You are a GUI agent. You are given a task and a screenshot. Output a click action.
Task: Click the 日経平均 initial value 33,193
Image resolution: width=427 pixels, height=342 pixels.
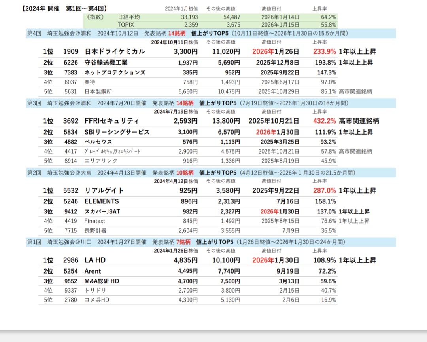pos(189,17)
